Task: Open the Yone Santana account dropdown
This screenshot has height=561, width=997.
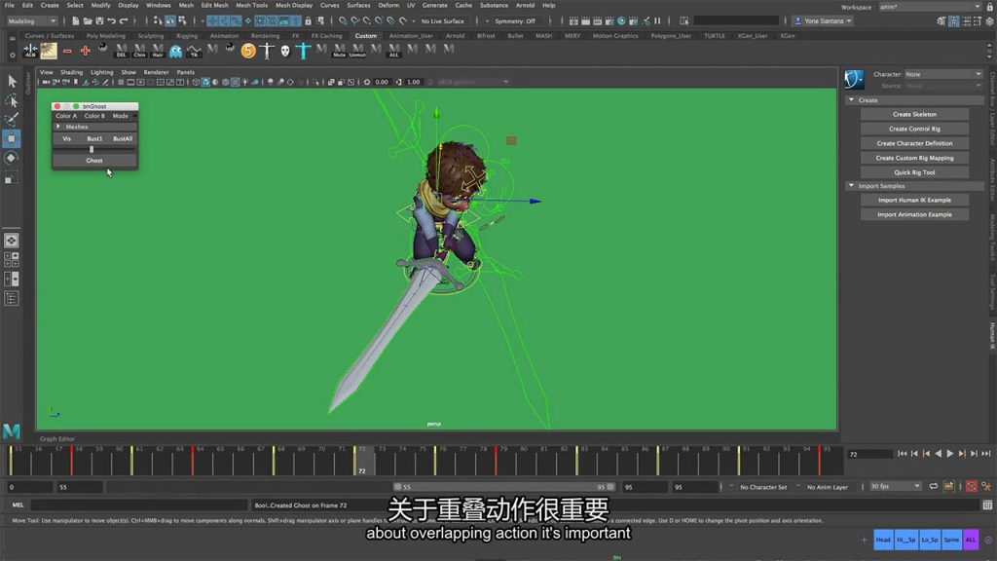Action: [824, 21]
